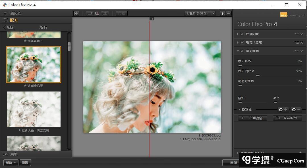The image size is (307, 168).
Task: Expand the 控制点 section
Action: 239,110
